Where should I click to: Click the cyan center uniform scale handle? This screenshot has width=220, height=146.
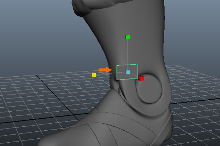(x=128, y=72)
